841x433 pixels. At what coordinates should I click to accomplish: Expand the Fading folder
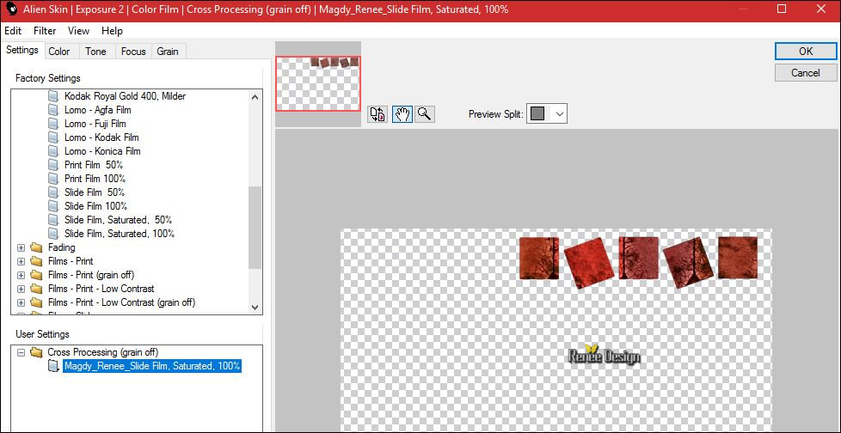[21, 247]
